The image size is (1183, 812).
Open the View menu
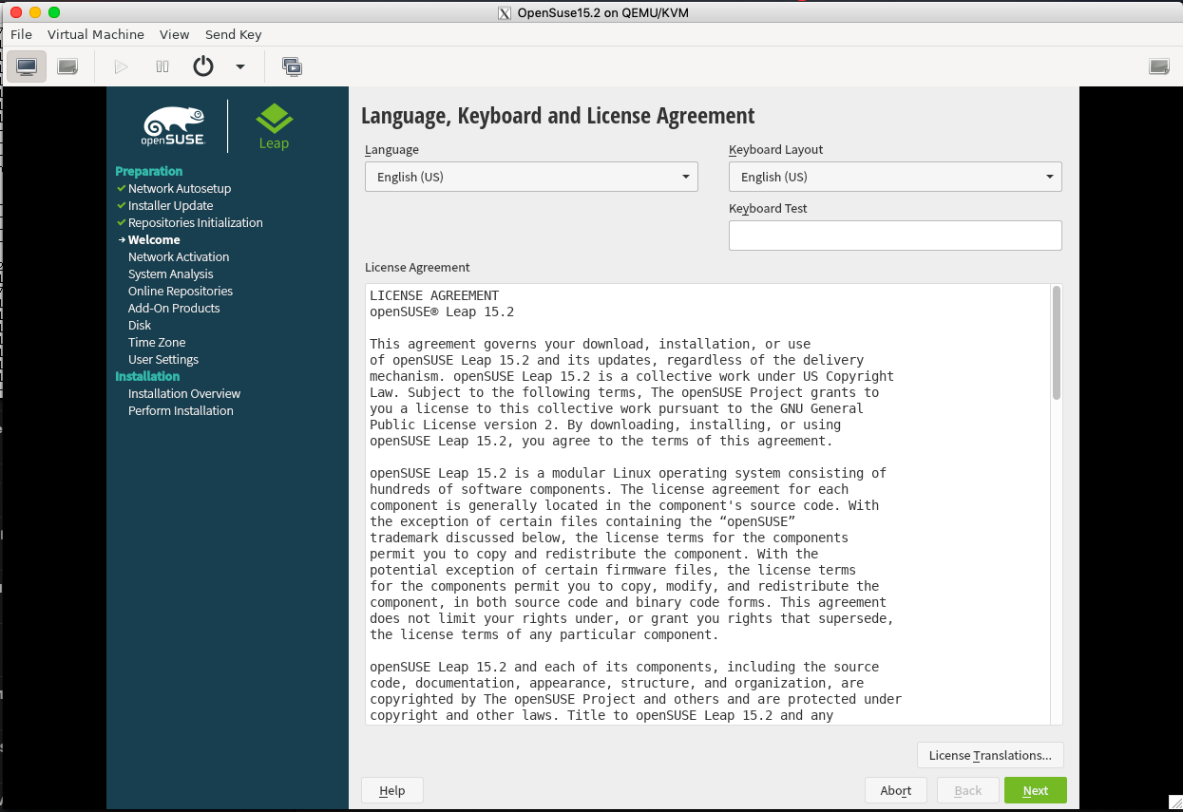(x=175, y=34)
